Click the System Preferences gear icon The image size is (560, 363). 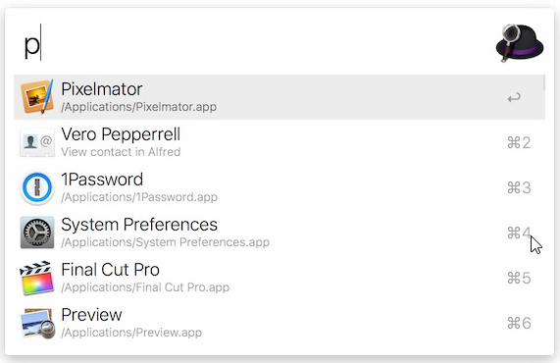(37, 233)
